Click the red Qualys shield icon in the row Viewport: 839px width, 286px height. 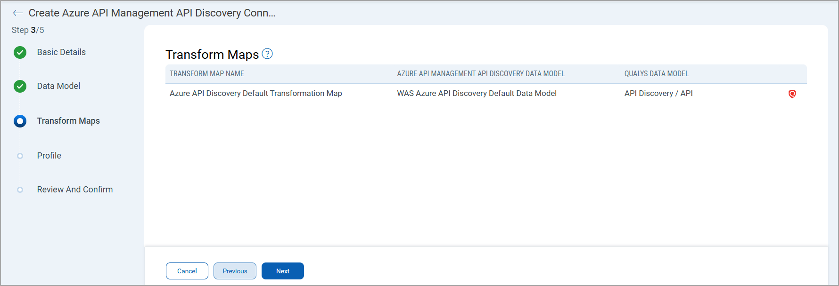tap(792, 94)
